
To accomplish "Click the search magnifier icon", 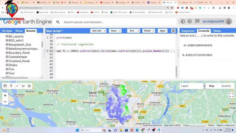I will pyautogui.click(x=58, y=22).
